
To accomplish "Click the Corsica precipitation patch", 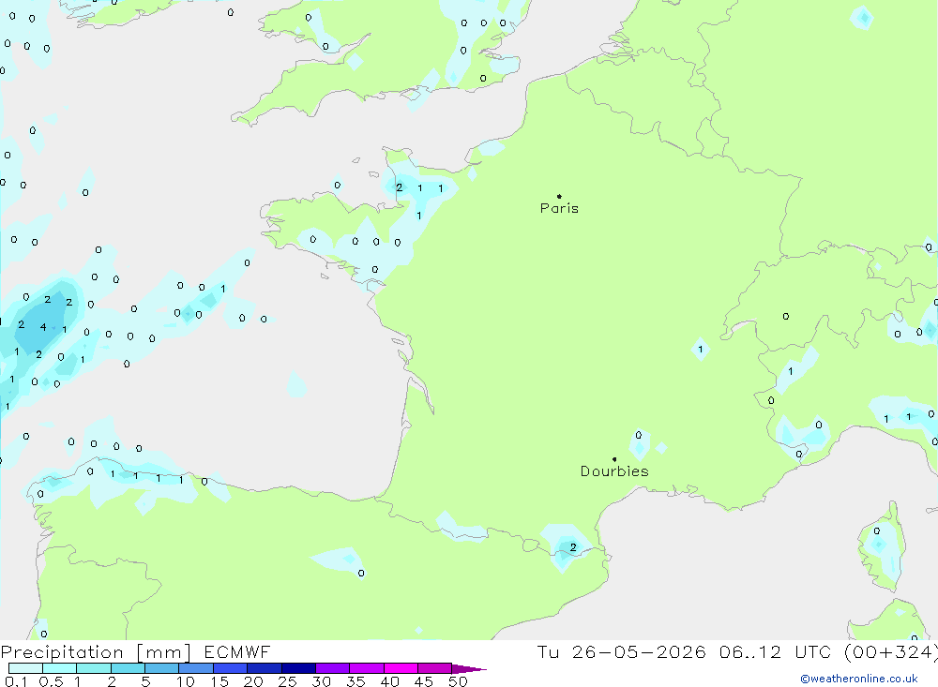I will 880,550.
